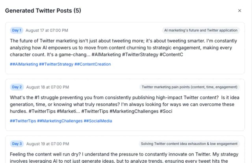Click the August 19 at 07:00 PM timestamp

pos(47,144)
